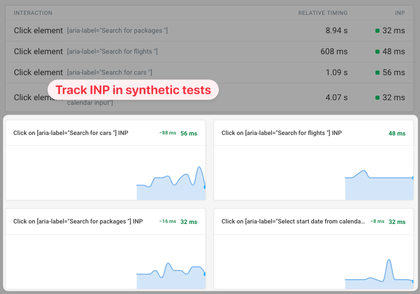Click green status square in Search for flights row

(x=377, y=52)
